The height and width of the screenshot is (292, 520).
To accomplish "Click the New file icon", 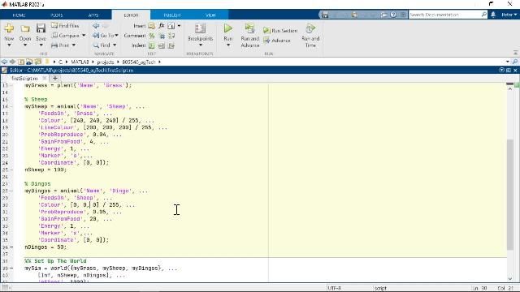I will tap(9, 28).
